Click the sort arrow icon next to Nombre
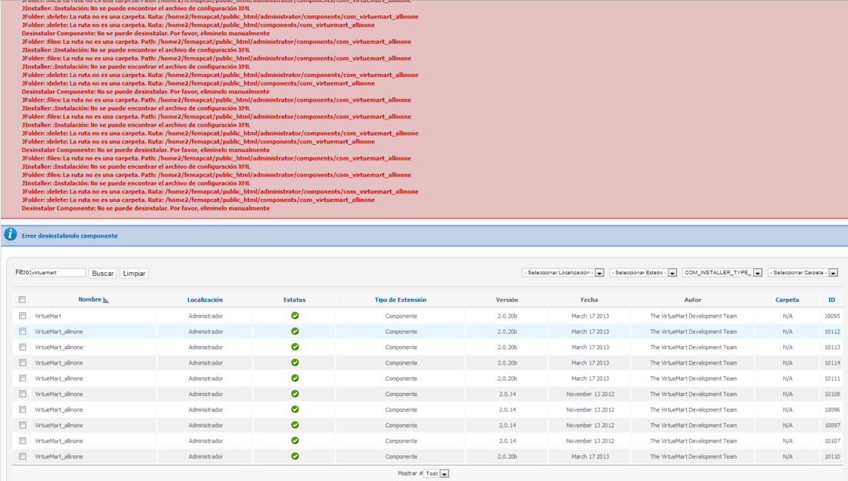848x481 pixels. pyautogui.click(x=106, y=300)
